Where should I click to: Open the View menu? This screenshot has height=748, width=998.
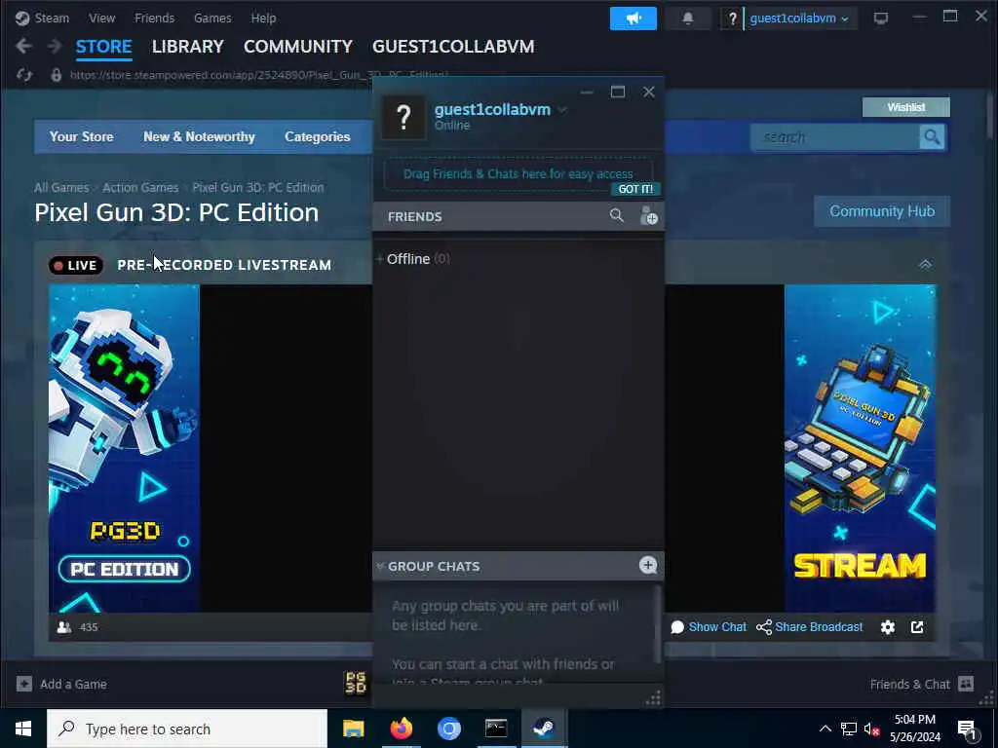tap(101, 18)
